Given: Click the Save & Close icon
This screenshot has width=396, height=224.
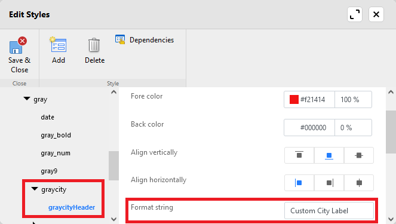Looking at the screenshot, I should [x=18, y=45].
